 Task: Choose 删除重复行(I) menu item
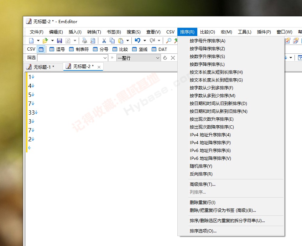pos(231,203)
